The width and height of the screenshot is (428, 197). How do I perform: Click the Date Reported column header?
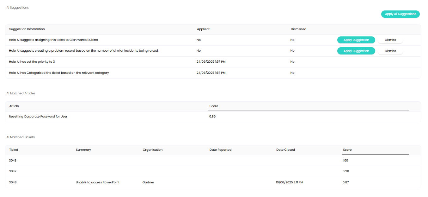(x=221, y=150)
